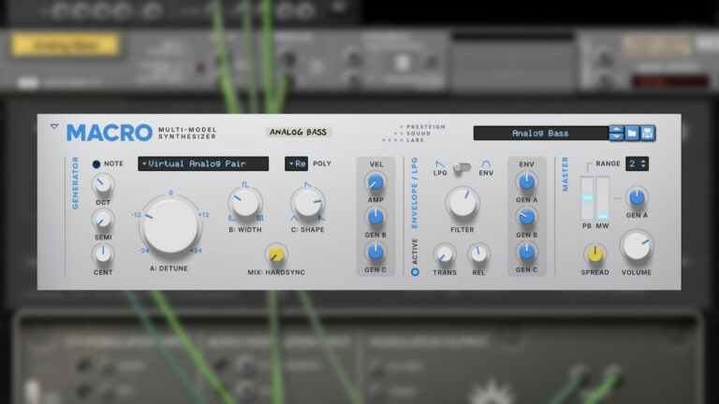Click the ENV GEN A knob
The width and height of the screenshot is (719, 404).
click(526, 182)
